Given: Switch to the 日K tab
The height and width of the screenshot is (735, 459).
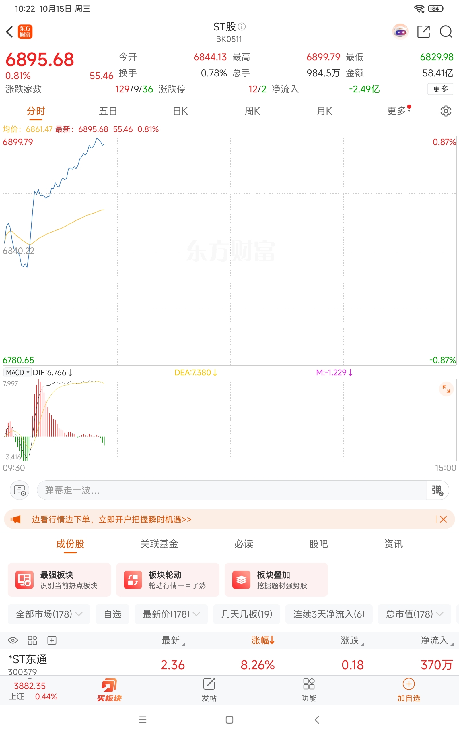Looking at the screenshot, I should 180,111.
